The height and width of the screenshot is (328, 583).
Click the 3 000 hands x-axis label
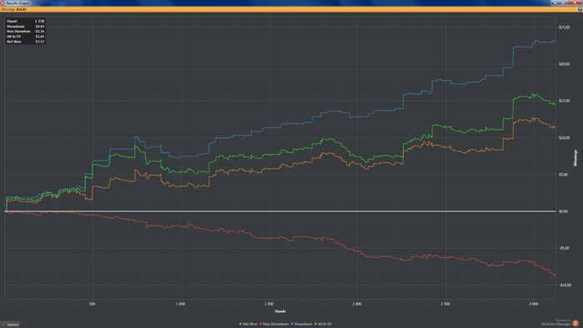534,304
